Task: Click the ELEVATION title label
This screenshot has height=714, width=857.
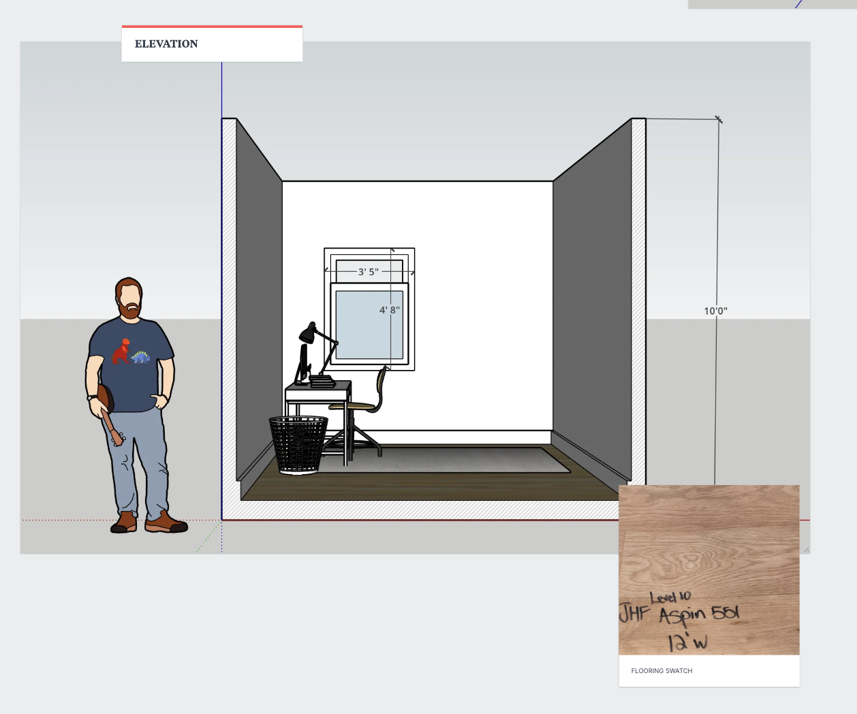Action: (166, 44)
